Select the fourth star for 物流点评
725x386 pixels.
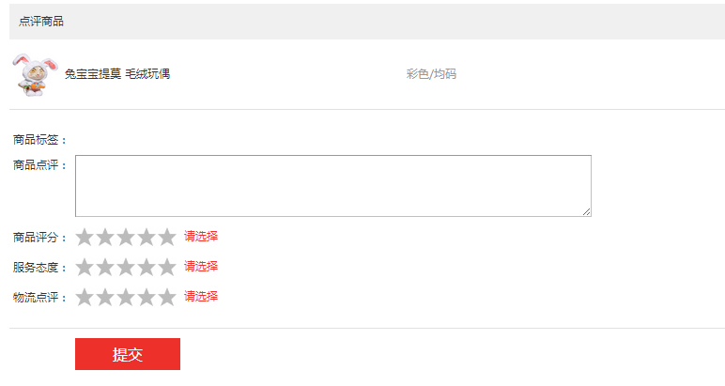coord(147,297)
